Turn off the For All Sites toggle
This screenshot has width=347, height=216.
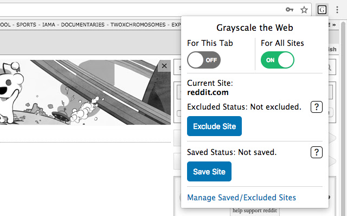point(277,60)
